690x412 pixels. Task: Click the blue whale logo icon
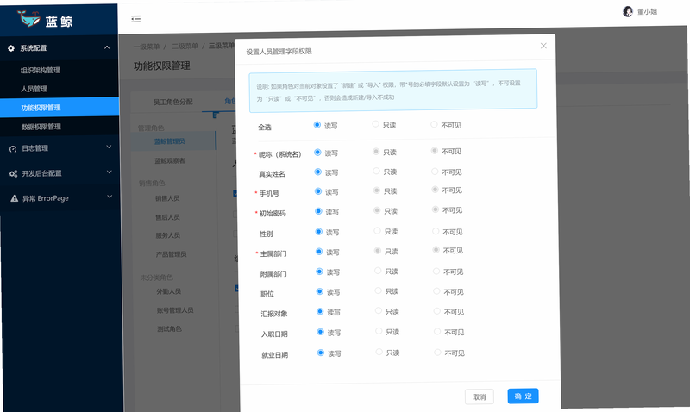tap(29, 19)
